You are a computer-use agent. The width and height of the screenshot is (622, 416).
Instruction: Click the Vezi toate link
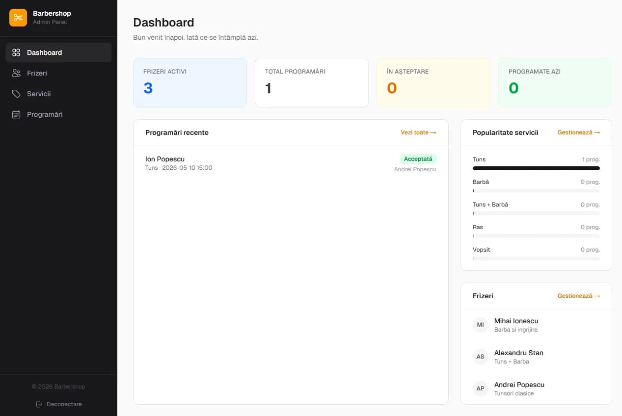(x=418, y=132)
